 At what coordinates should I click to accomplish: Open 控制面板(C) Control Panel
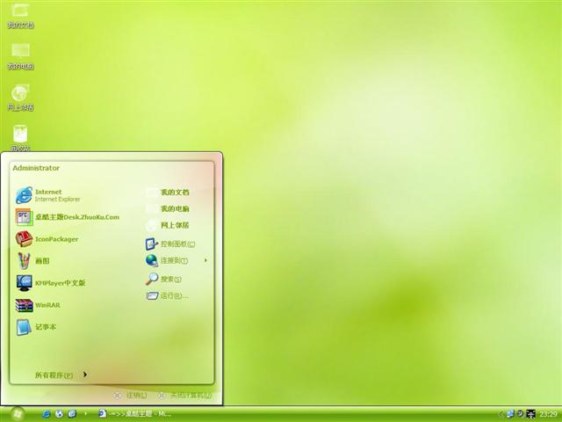tap(170, 244)
